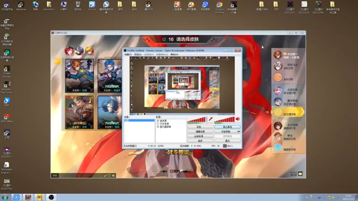Open the Google Chrome desktop shortcut
Image resolution: width=358 pixels, height=201 pixels.
(x=219, y=7)
